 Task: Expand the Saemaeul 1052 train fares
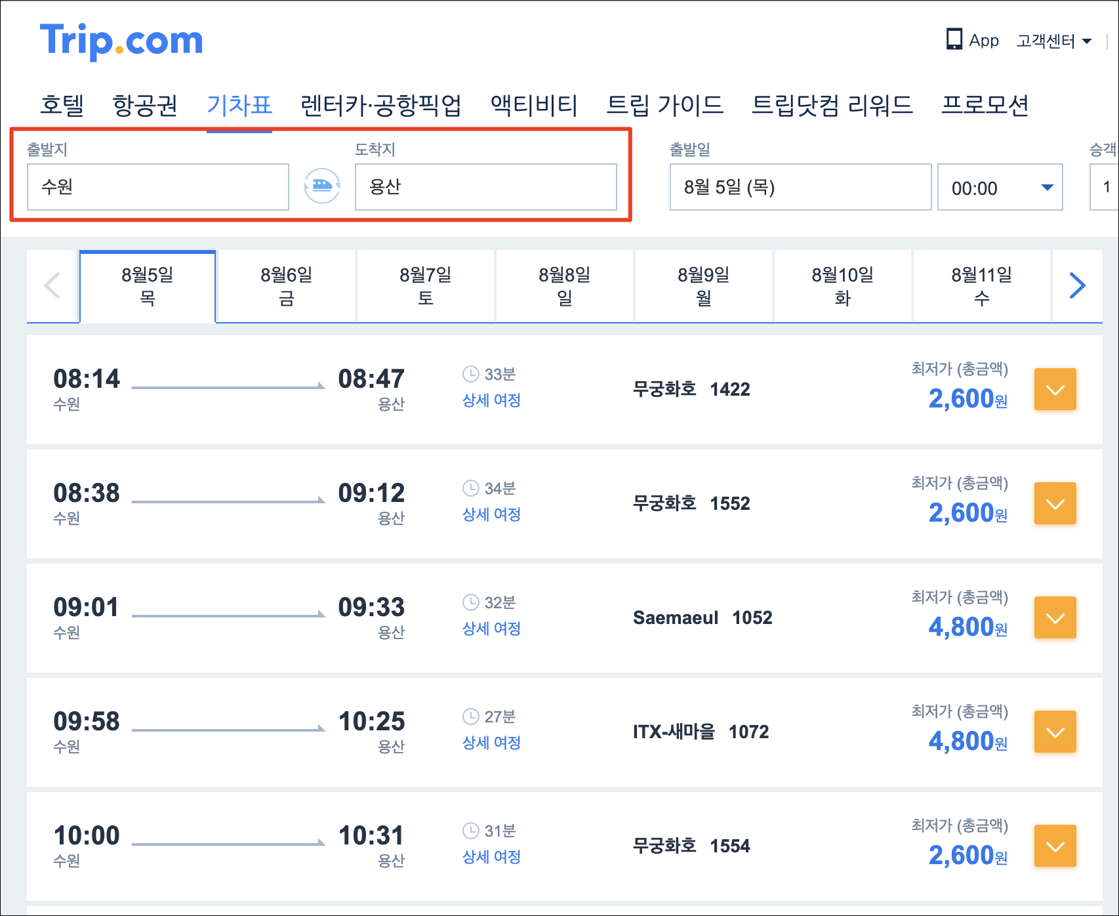tap(1055, 617)
